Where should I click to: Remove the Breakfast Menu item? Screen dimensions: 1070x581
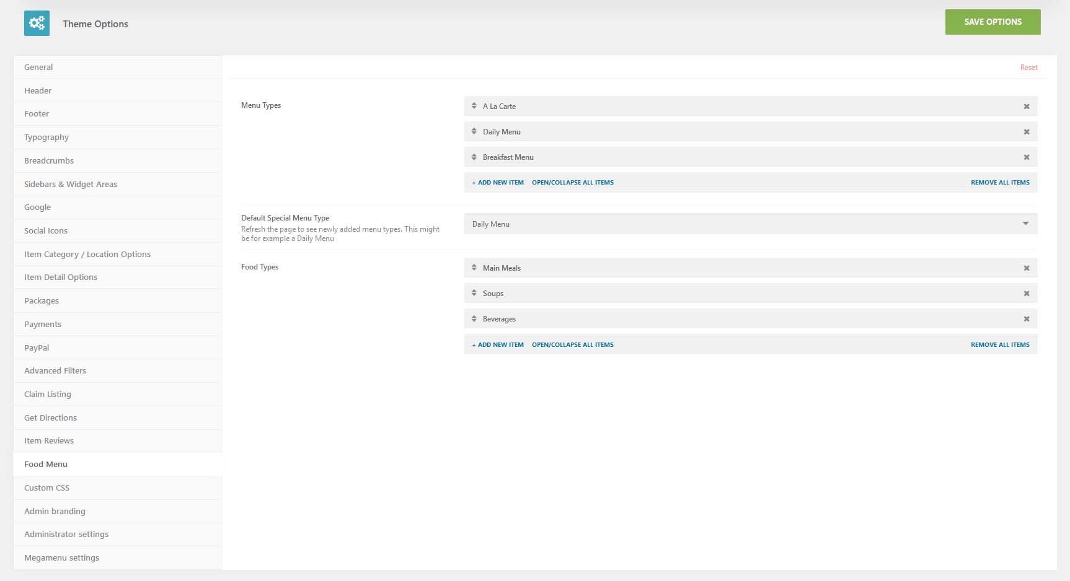[1027, 157]
